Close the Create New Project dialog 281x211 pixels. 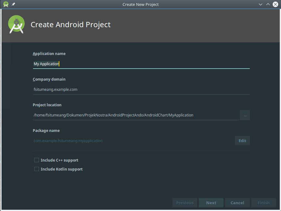tap(275, 4)
